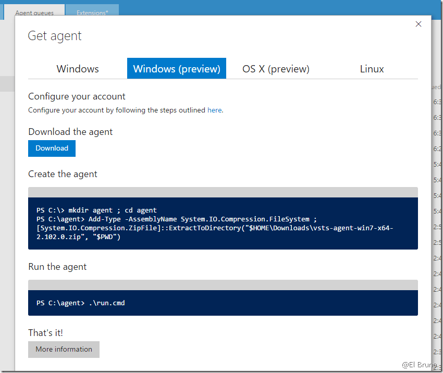Screen dimensions: 443x373
Task: Select the Windows (preview) tab
Action: pyautogui.click(x=177, y=69)
